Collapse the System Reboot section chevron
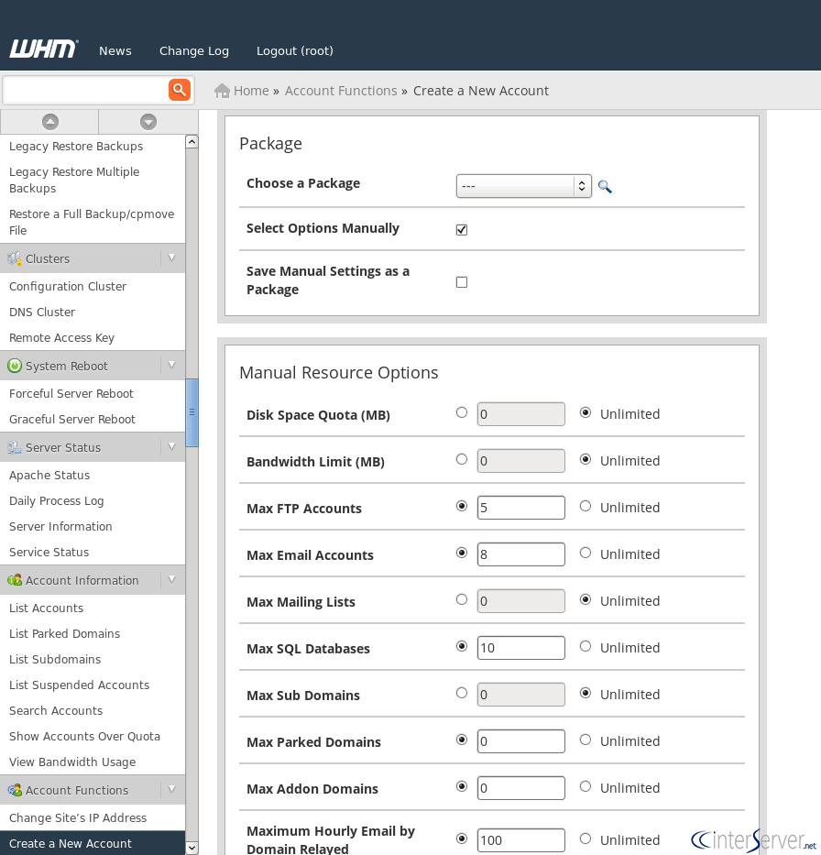Image resolution: width=821 pixels, height=855 pixels. point(171,365)
